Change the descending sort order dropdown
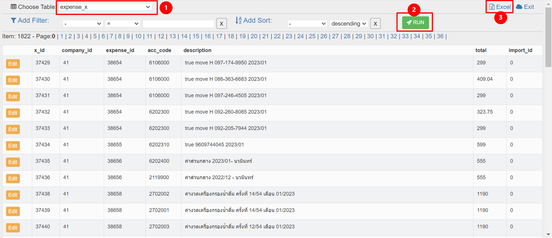 tap(349, 24)
